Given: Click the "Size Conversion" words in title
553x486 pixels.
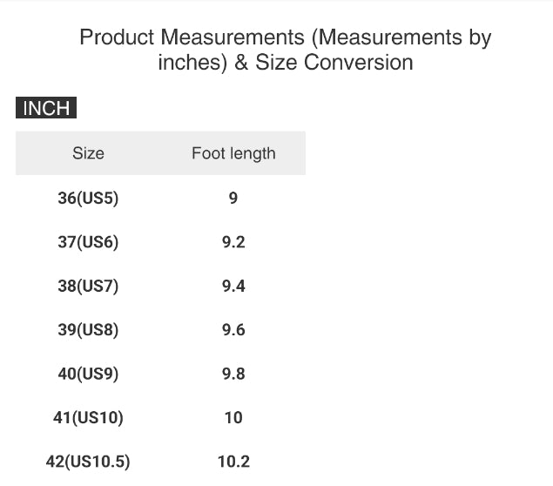Looking at the screenshot, I should pyautogui.click(x=334, y=63).
